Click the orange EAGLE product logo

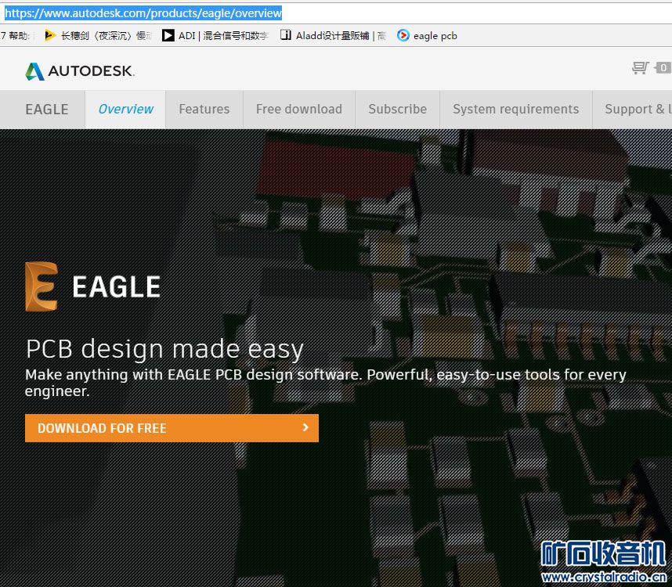(41, 286)
